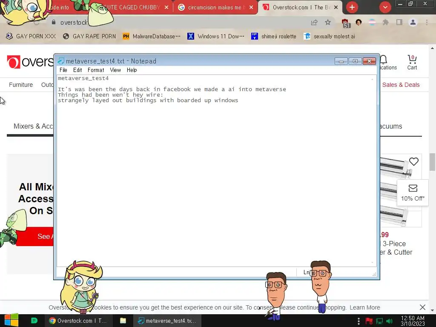
Task: Click the Notepad scroll down arrow
Action: (372, 262)
